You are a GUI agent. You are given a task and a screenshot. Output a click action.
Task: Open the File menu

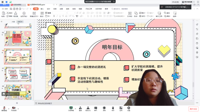(5, 9)
